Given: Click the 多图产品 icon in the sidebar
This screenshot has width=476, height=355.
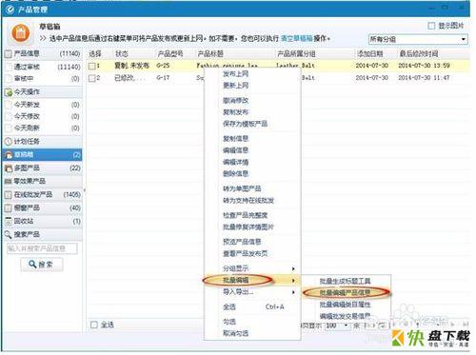Looking at the screenshot, I should (9, 168).
